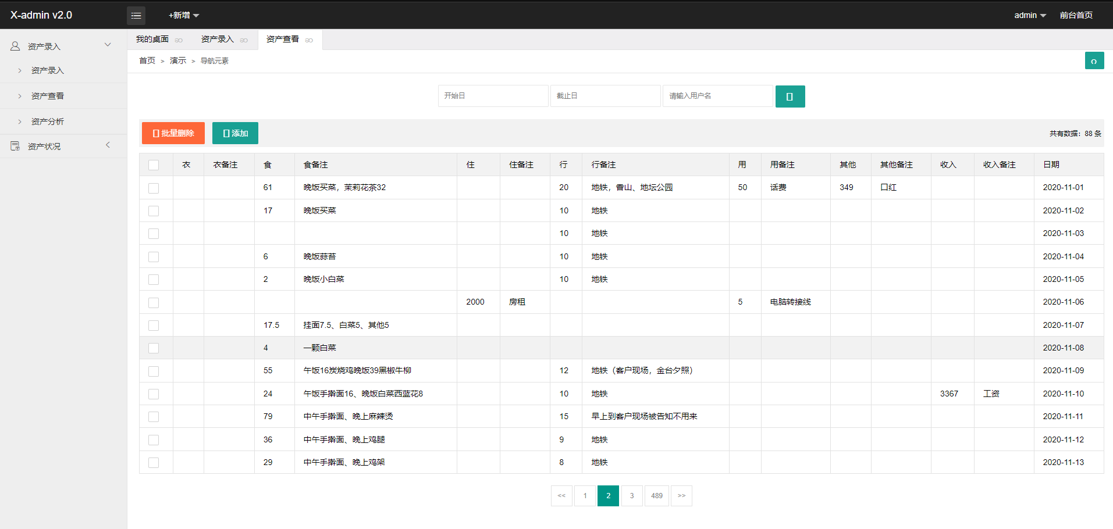
Task: Click the icon beside sidebar 资产状况
Action: point(15,146)
